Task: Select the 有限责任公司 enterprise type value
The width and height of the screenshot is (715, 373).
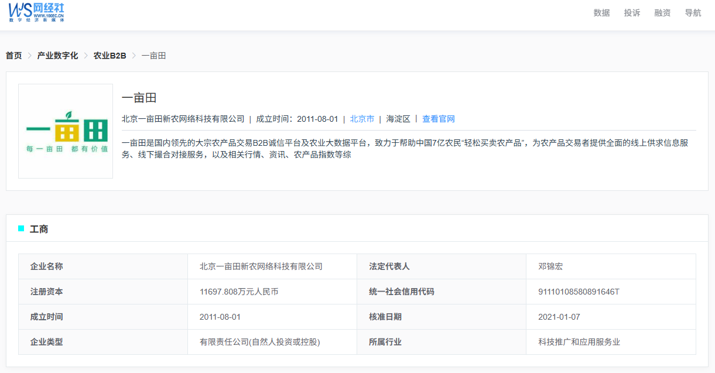Action: pyautogui.click(x=260, y=342)
